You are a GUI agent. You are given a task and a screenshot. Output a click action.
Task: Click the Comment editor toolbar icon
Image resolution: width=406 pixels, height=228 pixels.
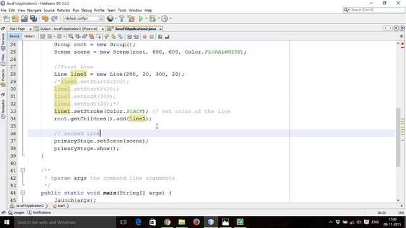(160, 37)
